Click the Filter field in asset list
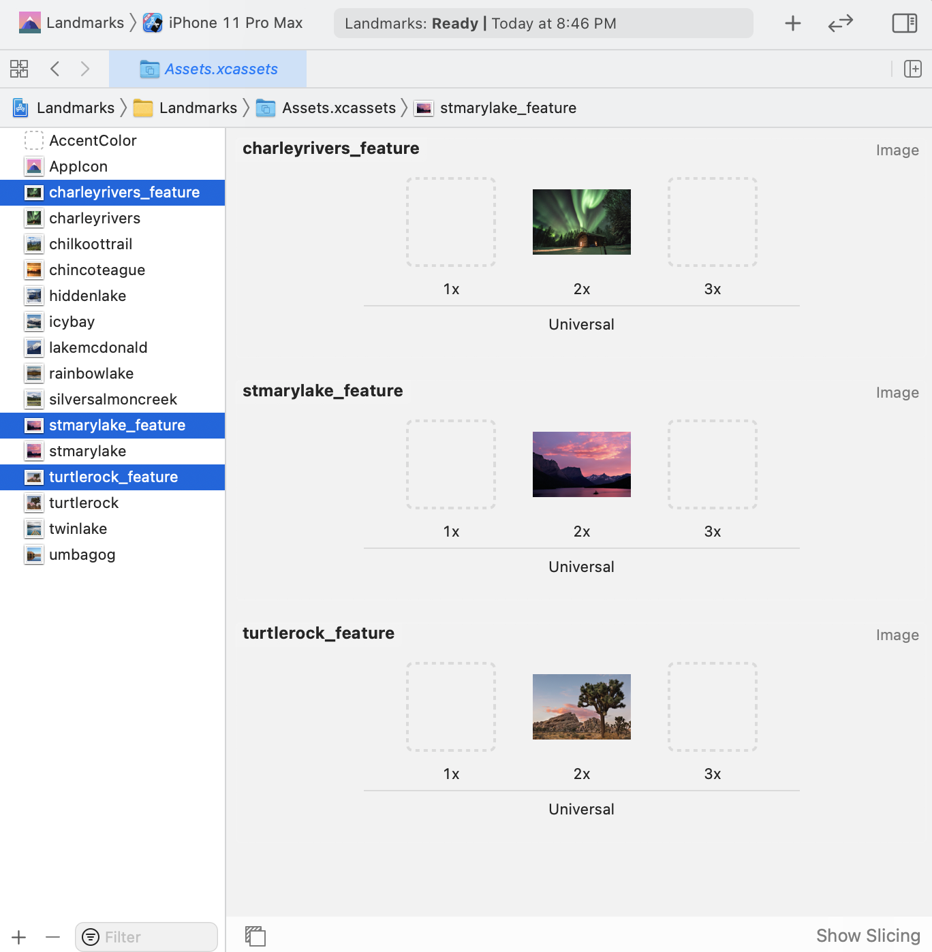This screenshot has width=932, height=952. pos(155,937)
